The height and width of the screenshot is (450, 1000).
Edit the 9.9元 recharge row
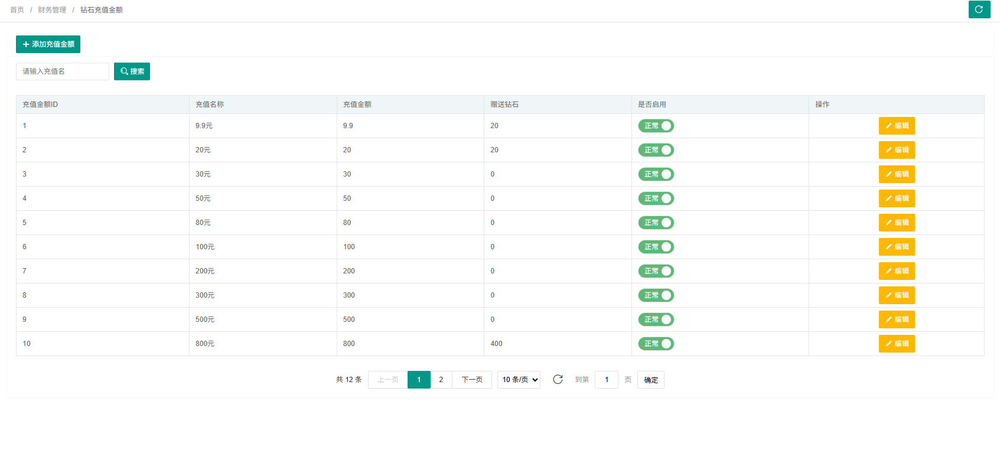pyautogui.click(x=896, y=126)
